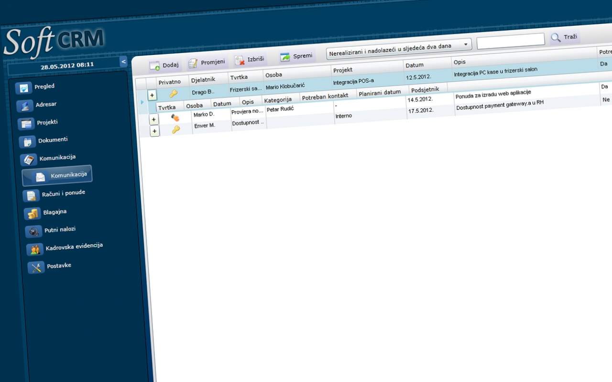Expand the Marko D. row with plus

pos(154,120)
